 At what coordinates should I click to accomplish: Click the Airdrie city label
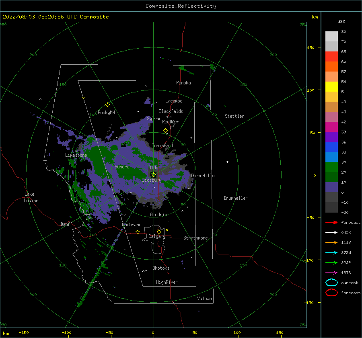pyautogui.click(x=158, y=215)
